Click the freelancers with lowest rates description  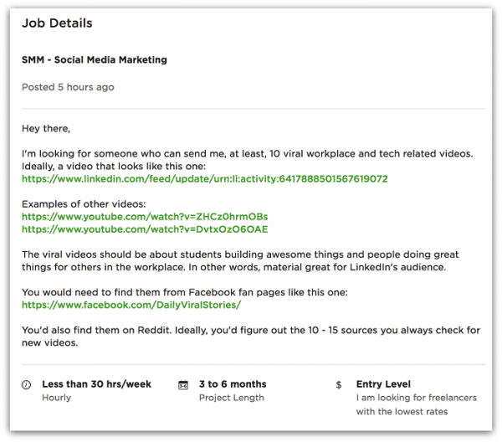416,404
